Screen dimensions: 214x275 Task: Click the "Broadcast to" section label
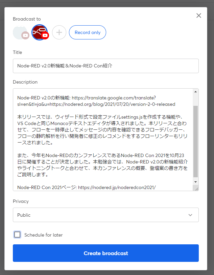pos(27,19)
